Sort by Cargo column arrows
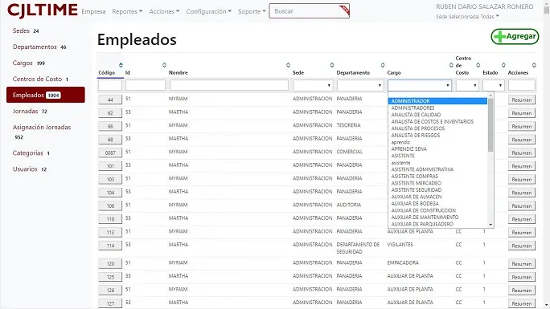The height and width of the screenshot is (309, 550). point(451,65)
